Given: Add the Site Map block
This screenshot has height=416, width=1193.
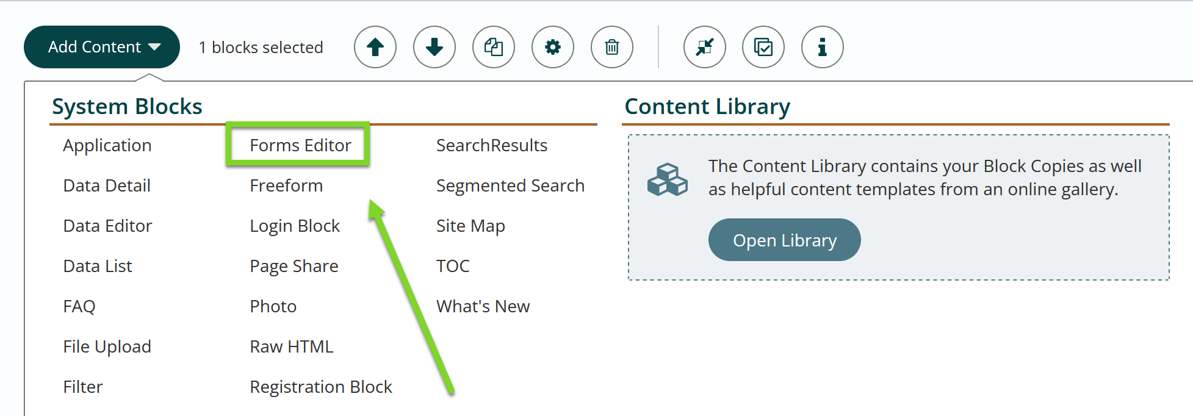Looking at the screenshot, I should click(470, 226).
